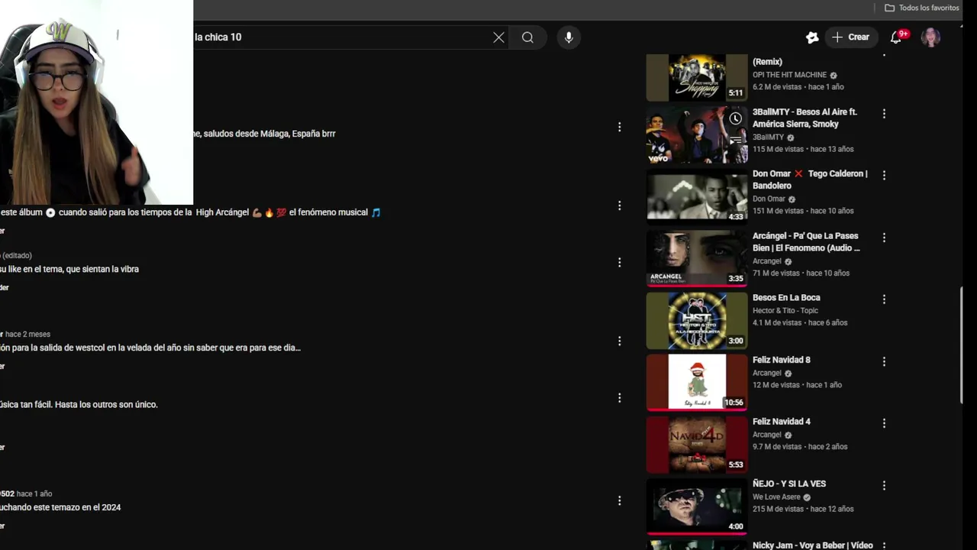Go to OPI THE HIT MACHINE channel

coord(789,75)
